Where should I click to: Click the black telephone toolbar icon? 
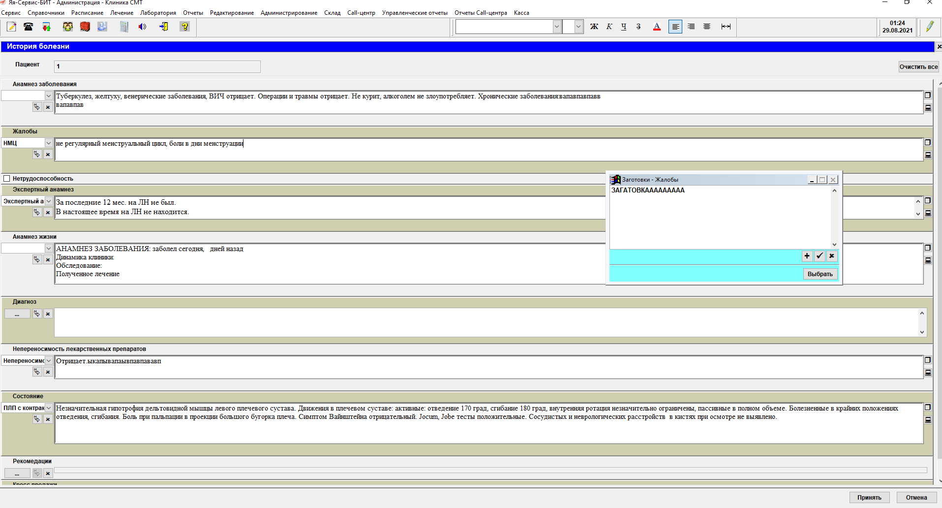29,27
